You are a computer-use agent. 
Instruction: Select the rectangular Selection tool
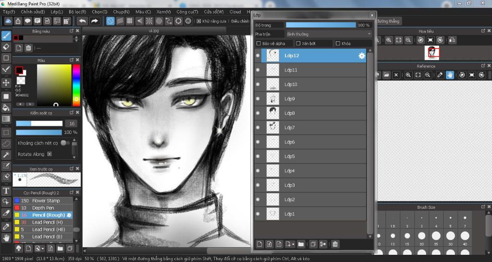point(6,132)
